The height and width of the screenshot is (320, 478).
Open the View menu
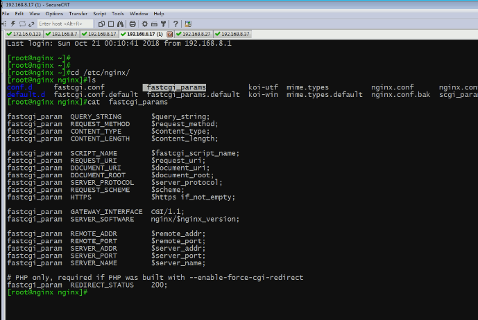pos(35,14)
